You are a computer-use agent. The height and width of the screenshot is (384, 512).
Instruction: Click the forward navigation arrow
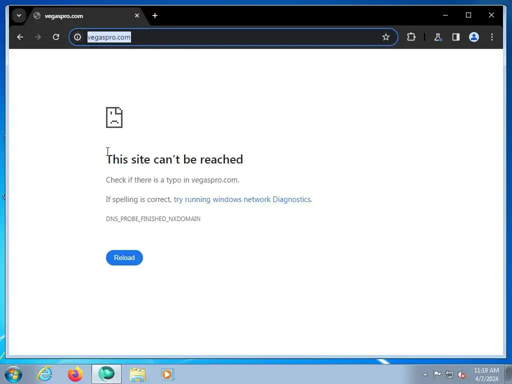[x=38, y=37]
